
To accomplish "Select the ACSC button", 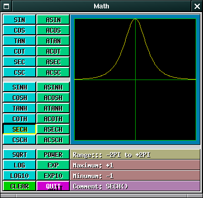I will pyautogui.click(x=53, y=72).
